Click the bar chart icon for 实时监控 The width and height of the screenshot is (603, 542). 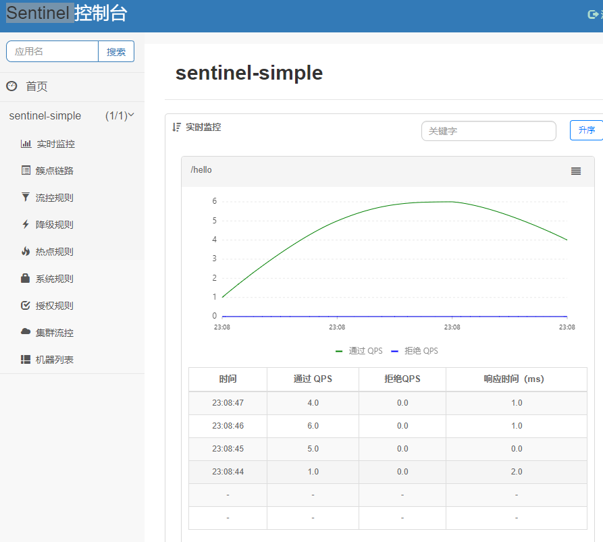[x=26, y=144]
